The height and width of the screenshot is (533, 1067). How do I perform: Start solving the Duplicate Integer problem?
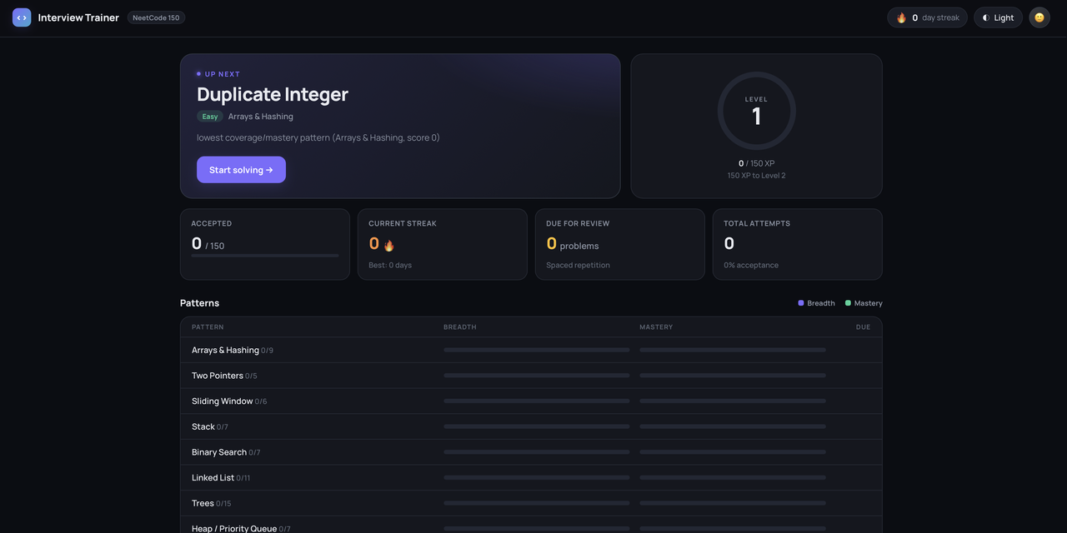241,170
